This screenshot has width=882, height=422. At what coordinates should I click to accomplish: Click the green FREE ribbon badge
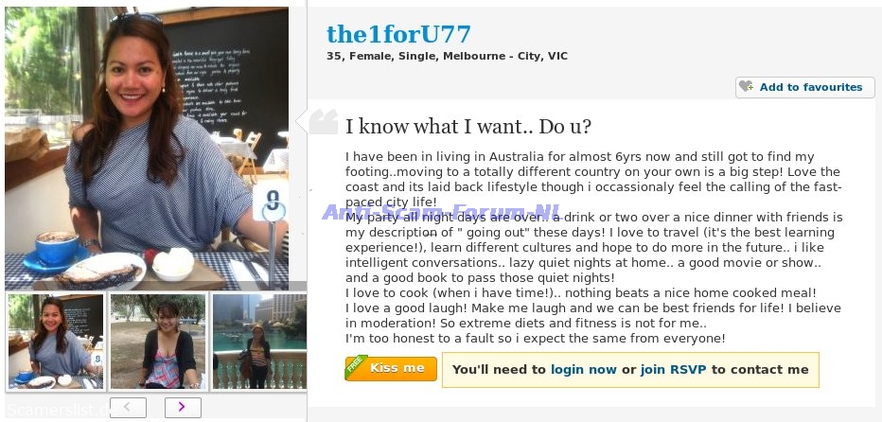(x=356, y=364)
